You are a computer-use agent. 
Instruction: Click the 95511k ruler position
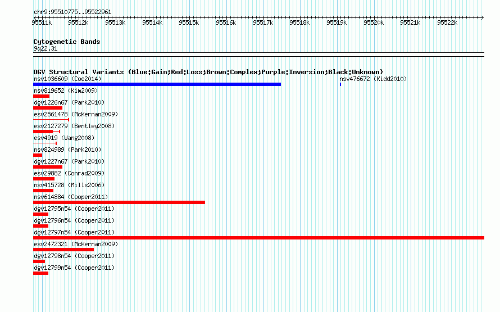pos(42,22)
